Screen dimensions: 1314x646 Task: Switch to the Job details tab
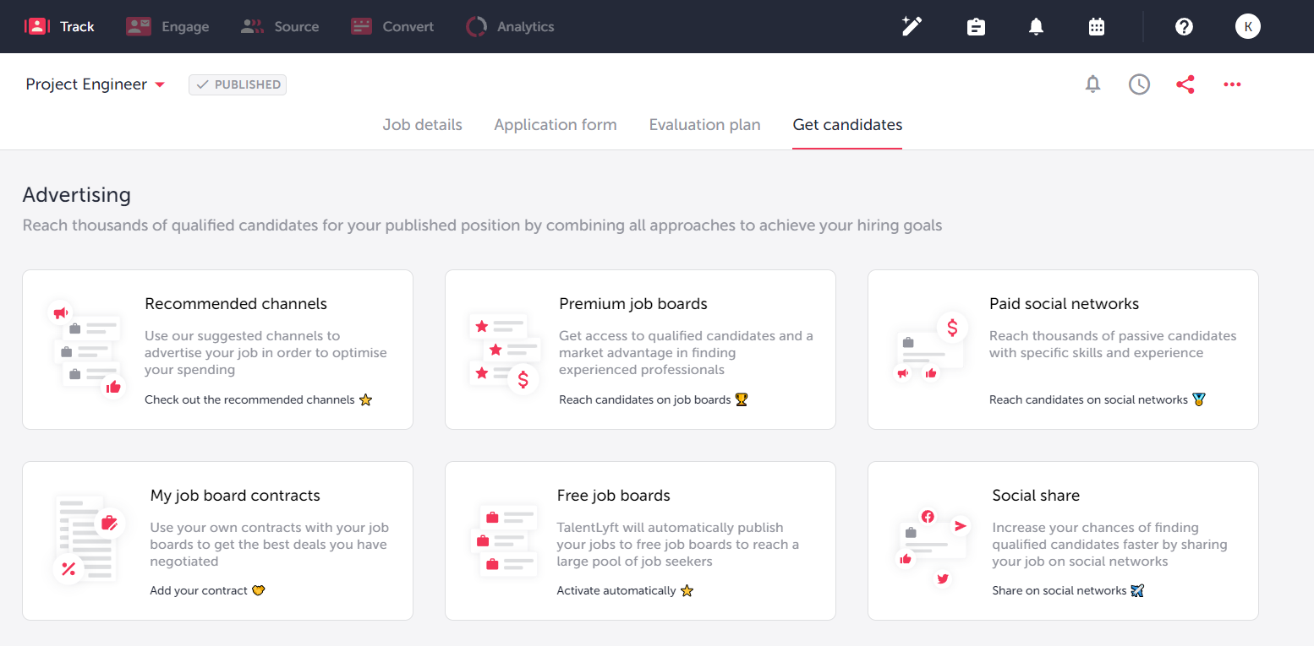click(x=422, y=125)
